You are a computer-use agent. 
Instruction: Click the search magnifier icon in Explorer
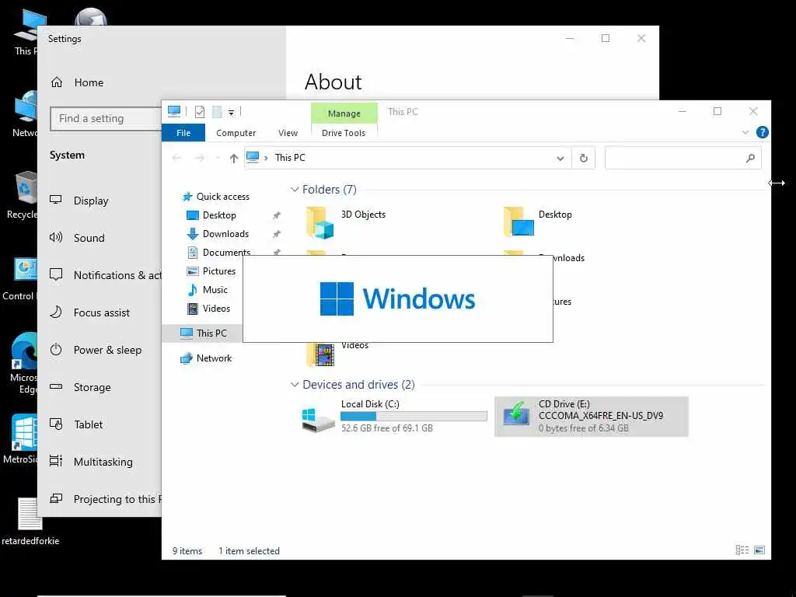coord(750,159)
